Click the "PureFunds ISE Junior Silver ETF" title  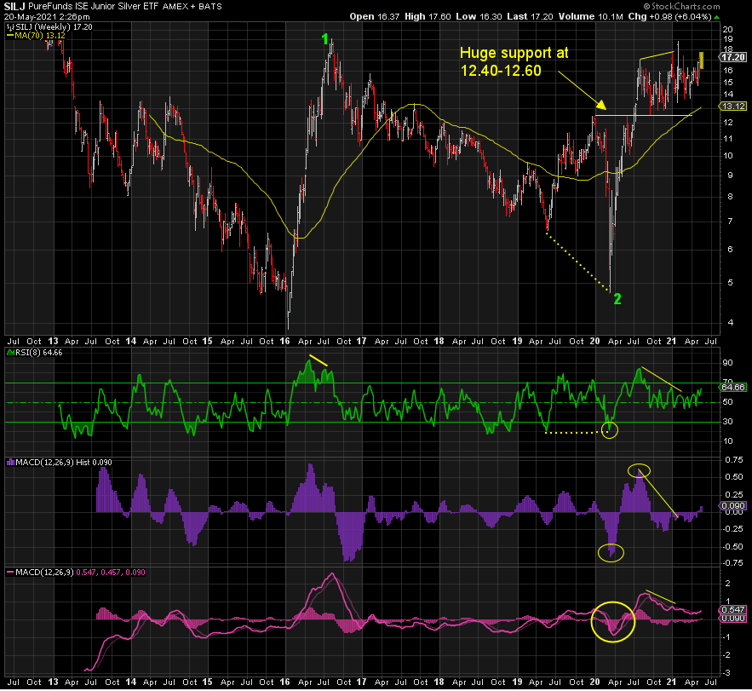point(94,6)
